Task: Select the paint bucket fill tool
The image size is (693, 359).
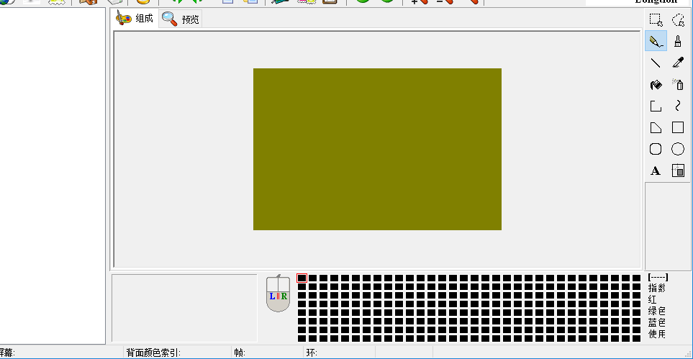Action: click(656, 85)
